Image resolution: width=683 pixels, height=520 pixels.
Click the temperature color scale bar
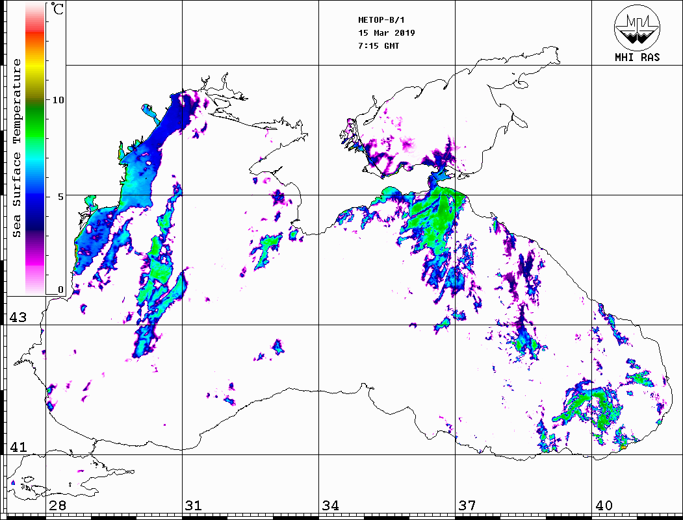(35, 149)
